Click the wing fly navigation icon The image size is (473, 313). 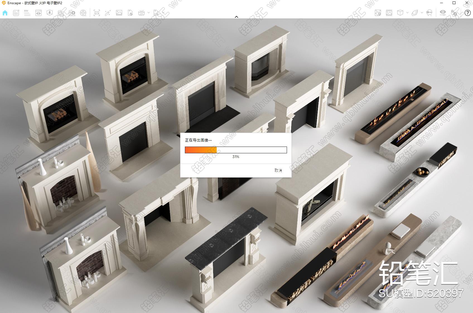click(415, 13)
